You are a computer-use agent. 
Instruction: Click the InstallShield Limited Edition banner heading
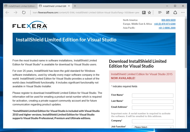[66, 40]
